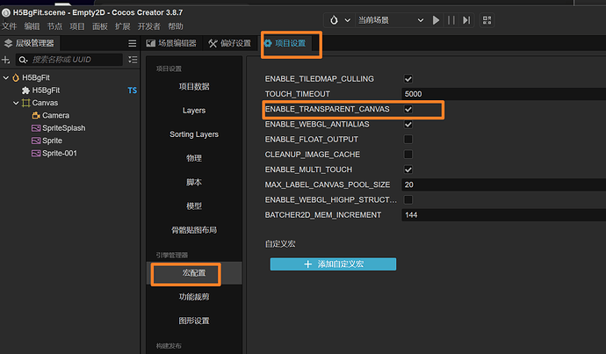Open 项目数据 settings section

tap(194, 87)
